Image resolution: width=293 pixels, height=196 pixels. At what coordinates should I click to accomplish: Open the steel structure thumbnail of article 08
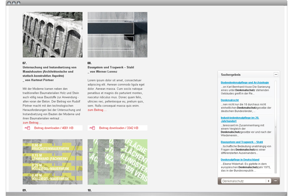pyautogui.click(x=117, y=35)
